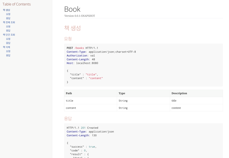Select the Version 0.0.1-SNAPSHOT text
This screenshot has height=158, width=229.
pyautogui.click(x=80, y=16)
